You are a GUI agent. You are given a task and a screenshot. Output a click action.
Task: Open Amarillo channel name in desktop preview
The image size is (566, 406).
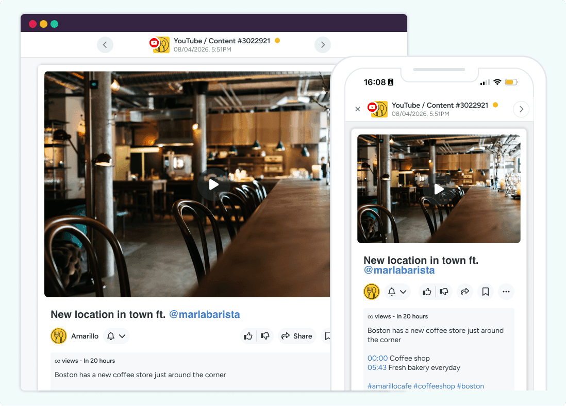(85, 336)
